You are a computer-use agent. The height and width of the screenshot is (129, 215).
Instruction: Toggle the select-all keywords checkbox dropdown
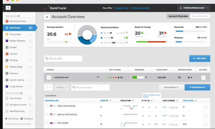point(48,87)
